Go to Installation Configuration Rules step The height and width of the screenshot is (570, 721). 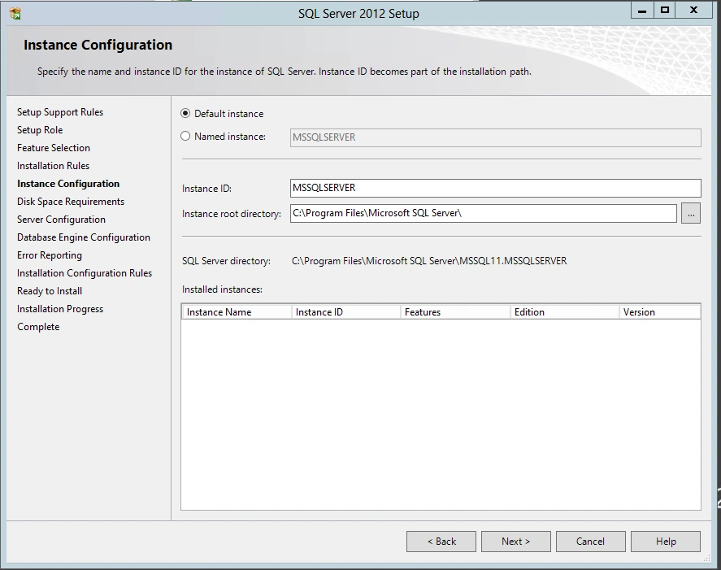(85, 273)
